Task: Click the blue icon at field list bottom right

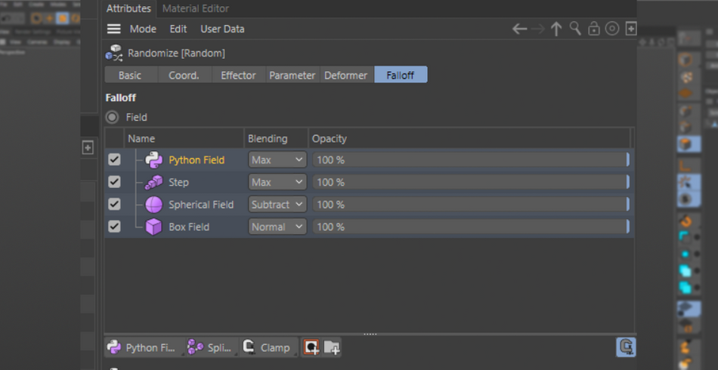Action: pos(626,347)
